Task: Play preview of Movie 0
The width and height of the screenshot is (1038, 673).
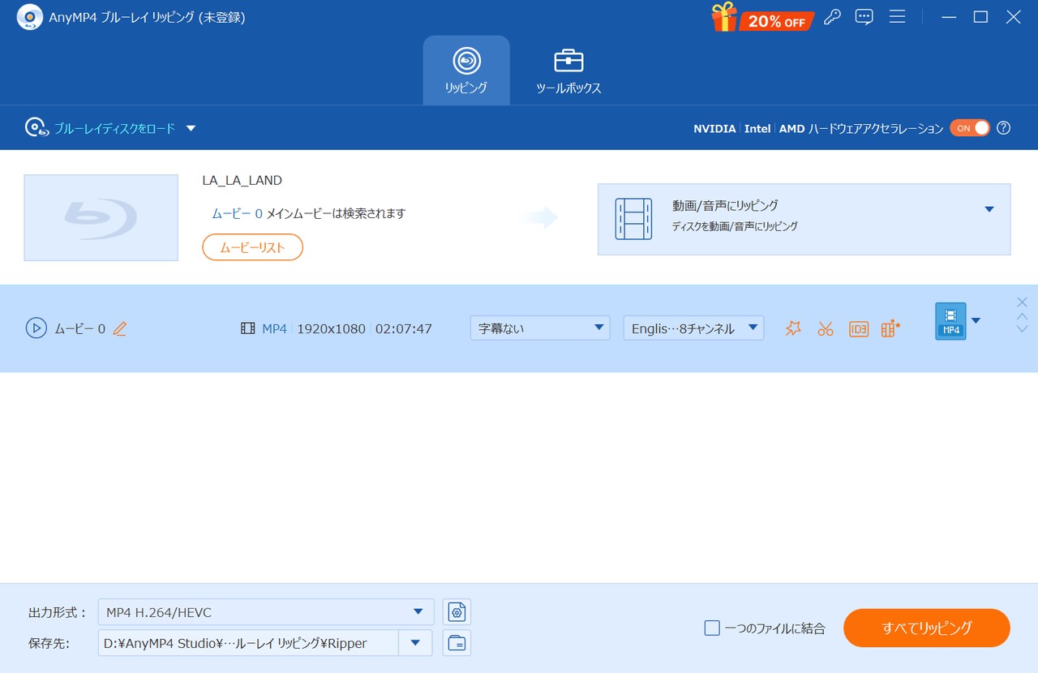Action: click(x=36, y=328)
